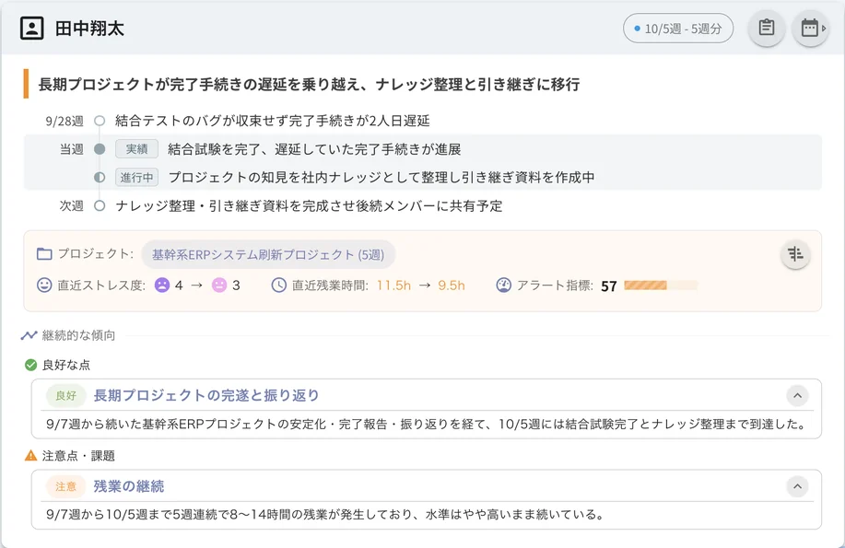Click the orange warning triangle beside 注意点・課題
Image resolution: width=845 pixels, height=548 pixels.
[x=30, y=455]
